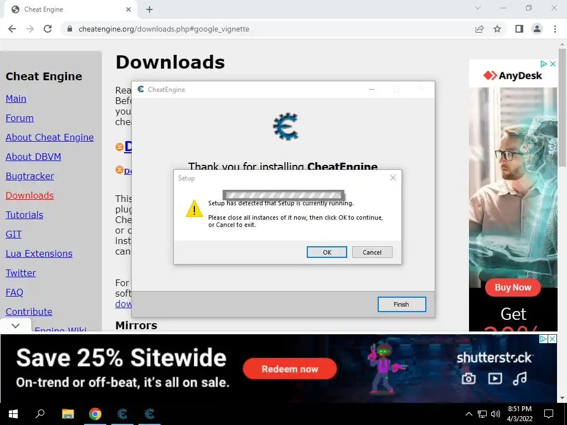Open AdChoices info on AnyDesk ad
This screenshot has width=567, height=425.
[544, 64]
